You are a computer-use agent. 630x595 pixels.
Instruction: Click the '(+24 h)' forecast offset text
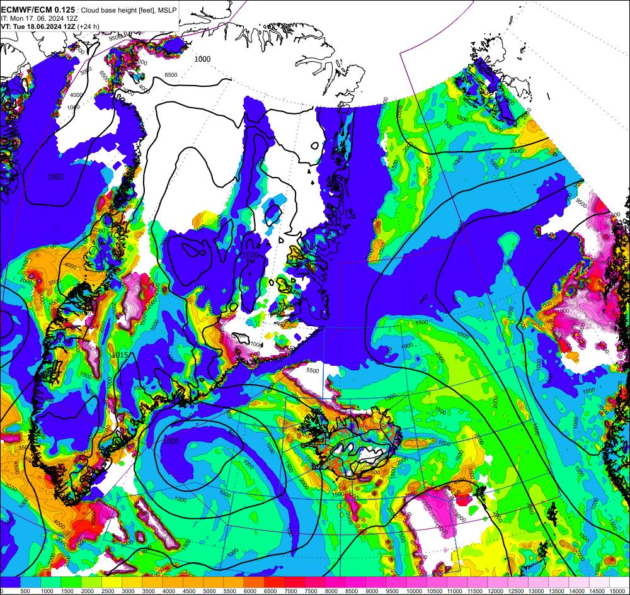click(x=88, y=26)
